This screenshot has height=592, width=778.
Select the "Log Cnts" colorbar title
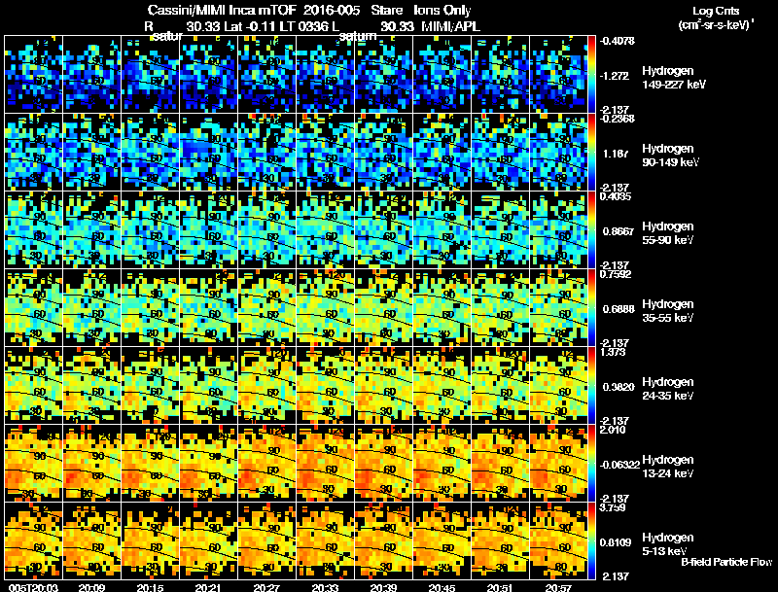pos(716,11)
